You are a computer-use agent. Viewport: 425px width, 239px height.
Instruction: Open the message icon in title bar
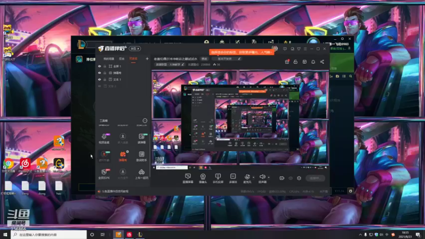click(x=285, y=49)
